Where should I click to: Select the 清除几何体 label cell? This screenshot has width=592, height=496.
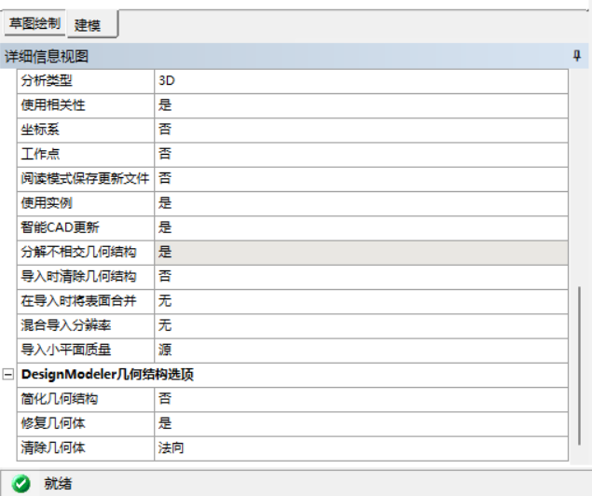pyautogui.click(x=86, y=448)
